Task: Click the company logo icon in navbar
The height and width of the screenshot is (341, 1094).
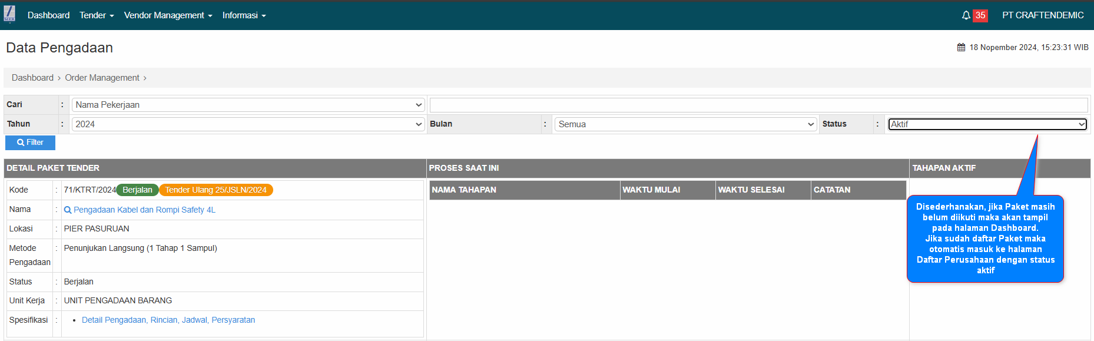Action: click(x=9, y=15)
